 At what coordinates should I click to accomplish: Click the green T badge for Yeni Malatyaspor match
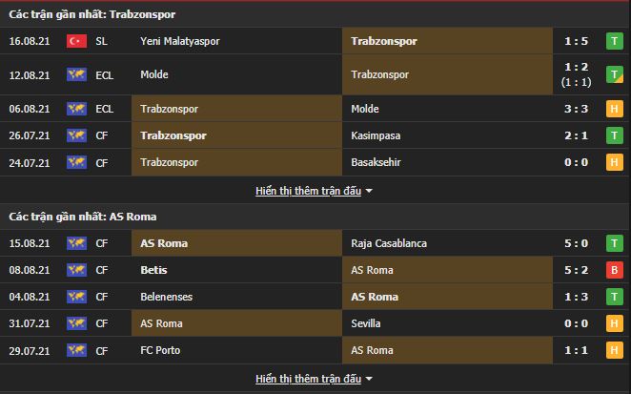615,41
